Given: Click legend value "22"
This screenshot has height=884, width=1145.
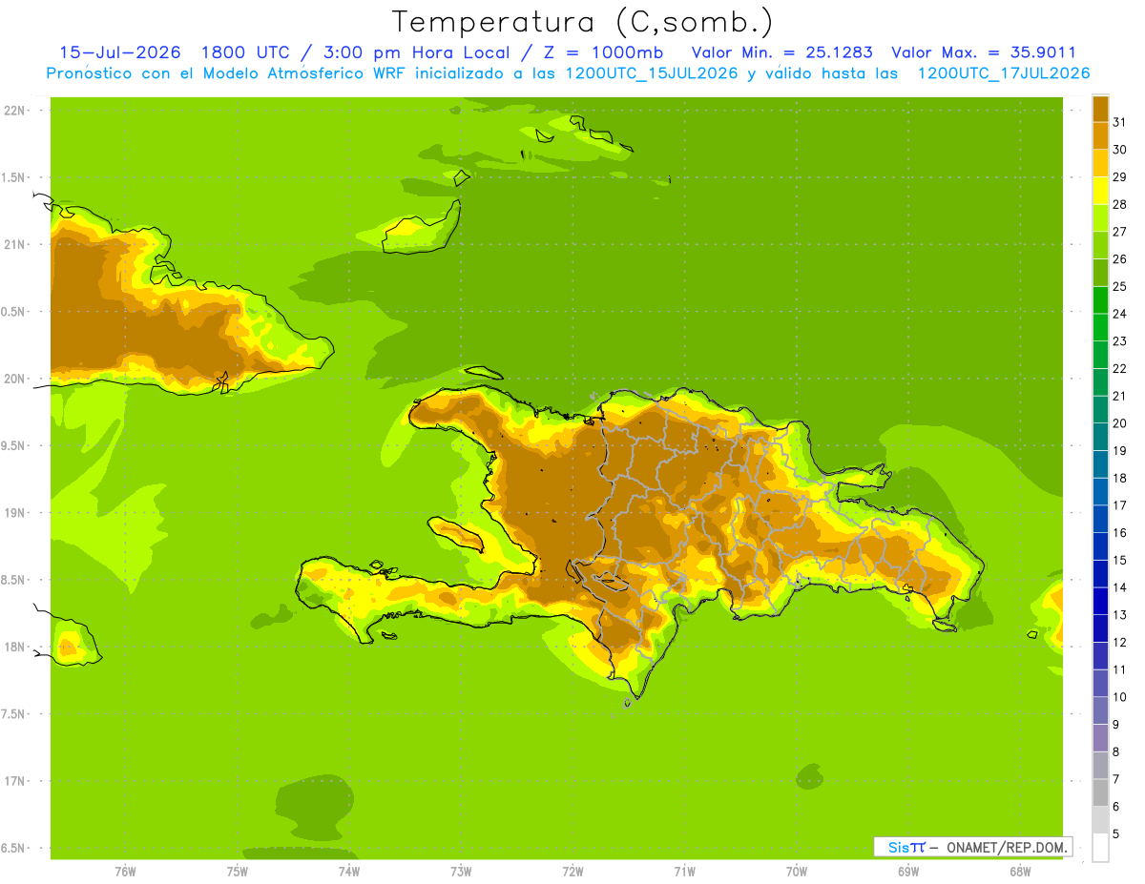Looking at the screenshot, I should 1119,368.
